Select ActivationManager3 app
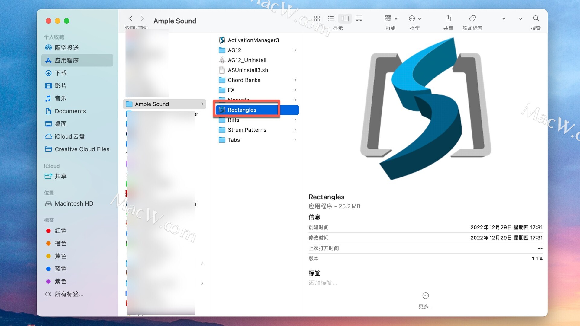 tap(257, 40)
